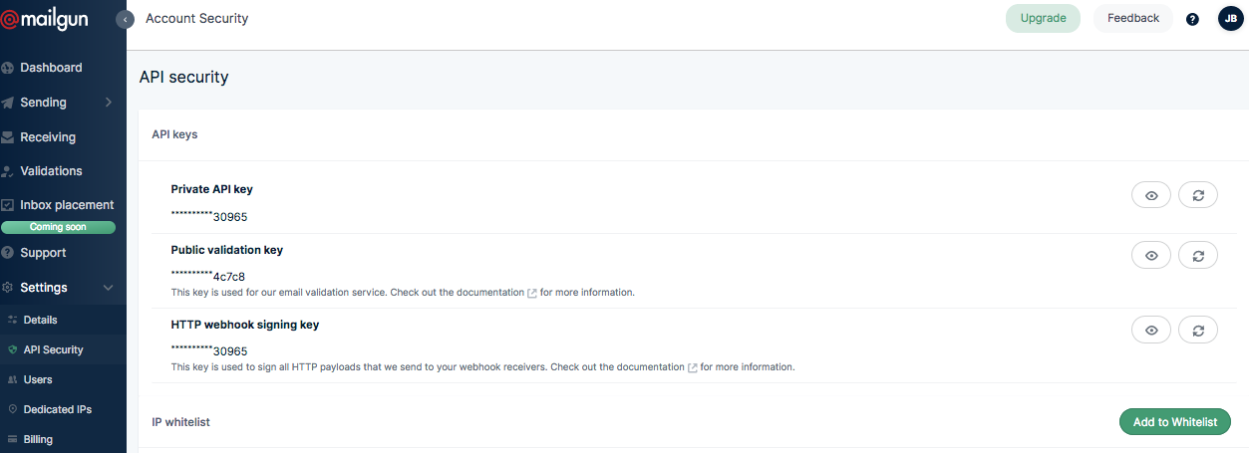The image size is (1249, 453).
Task: Click the Dashboard sidebar icon
Action: tap(7, 68)
